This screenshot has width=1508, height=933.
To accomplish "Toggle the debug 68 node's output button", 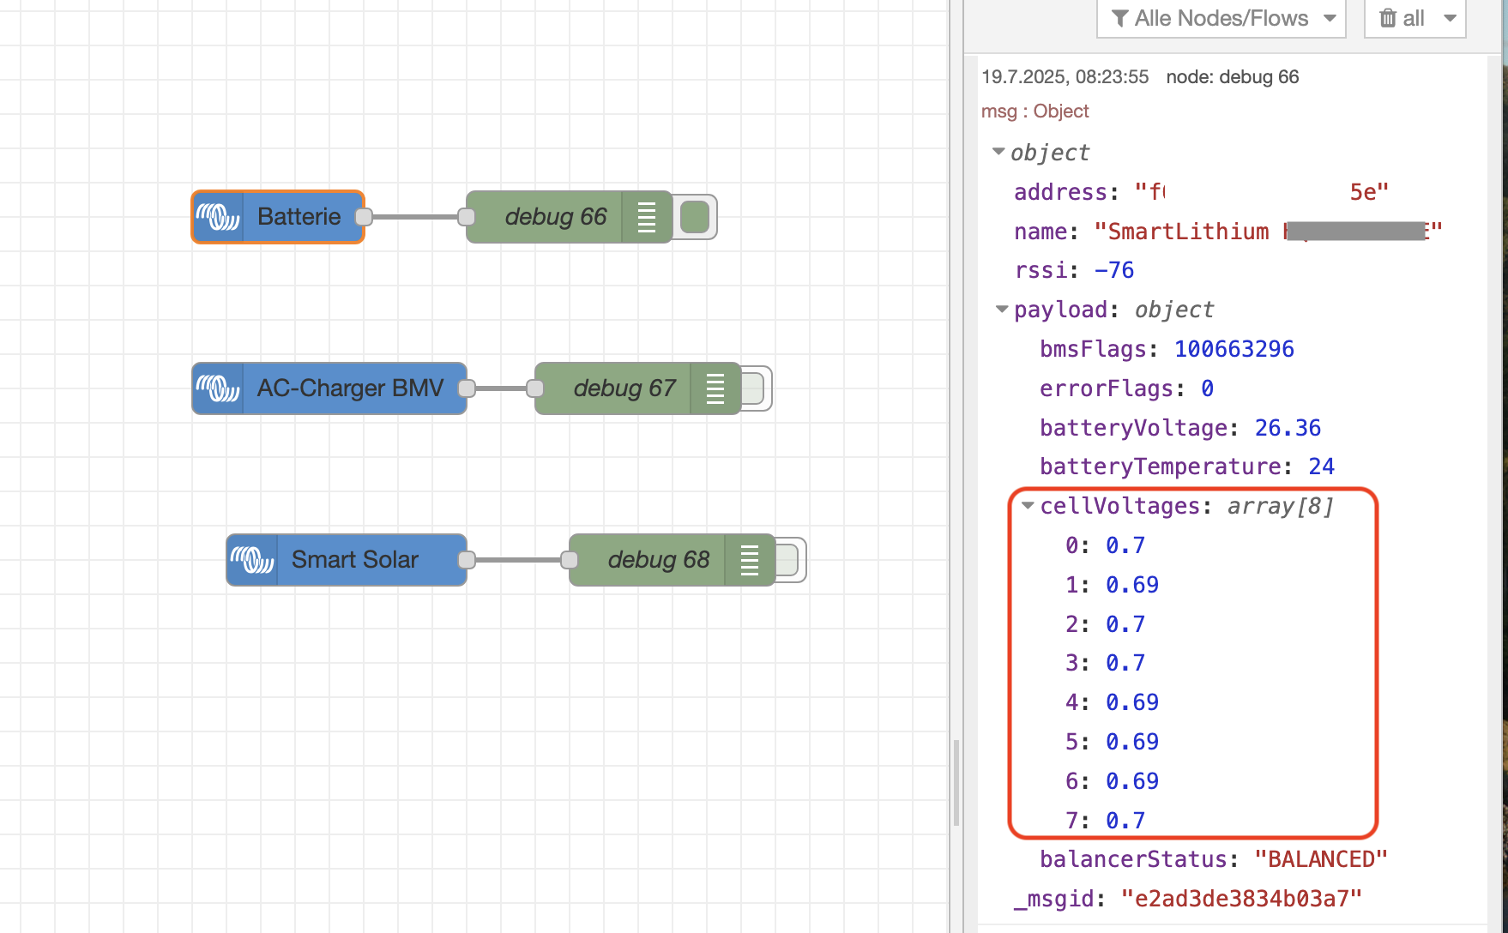I will click(787, 560).
